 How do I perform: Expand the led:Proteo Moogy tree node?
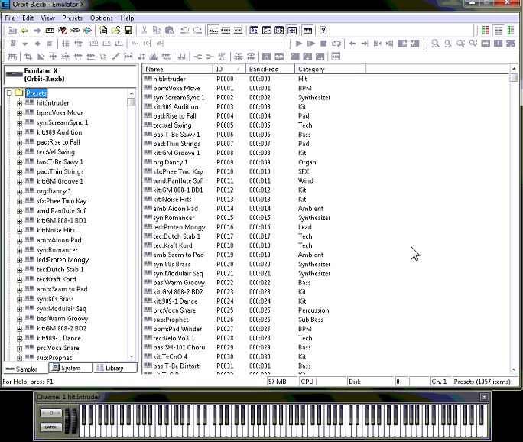pyautogui.click(x=19, y=261)
